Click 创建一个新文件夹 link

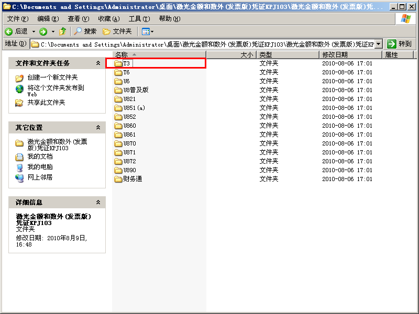coord(52,77)
